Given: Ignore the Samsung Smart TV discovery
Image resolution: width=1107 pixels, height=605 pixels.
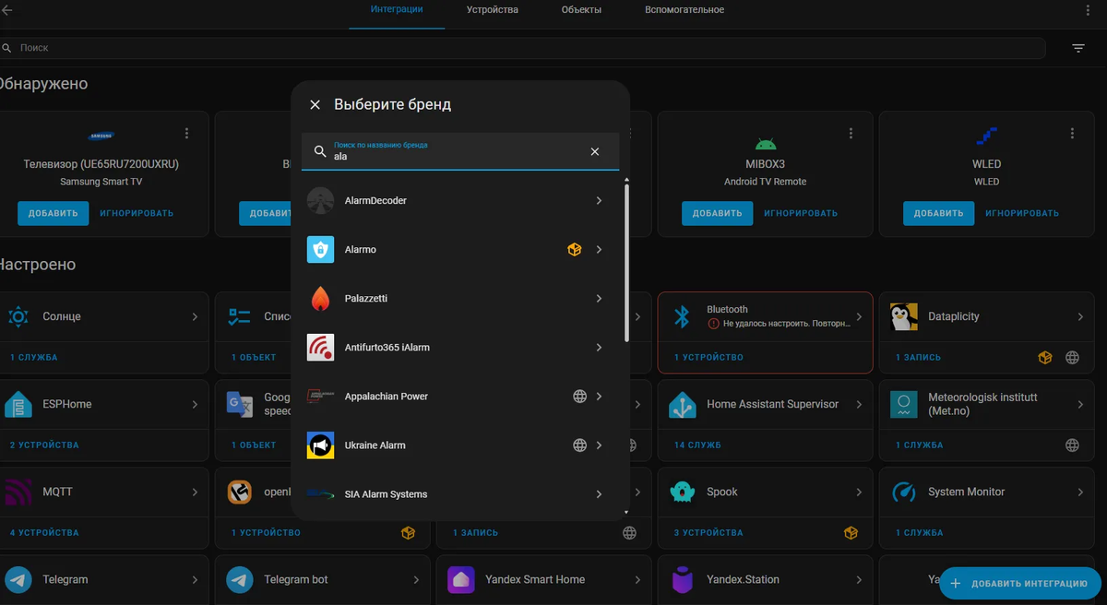Looking at the screenshot, I should tap(137, 213).
